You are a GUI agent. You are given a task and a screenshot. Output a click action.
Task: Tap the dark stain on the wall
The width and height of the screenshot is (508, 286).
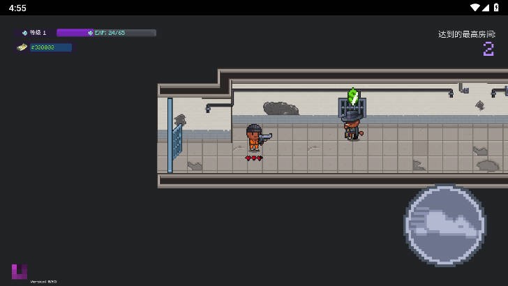tap(281, 108)
